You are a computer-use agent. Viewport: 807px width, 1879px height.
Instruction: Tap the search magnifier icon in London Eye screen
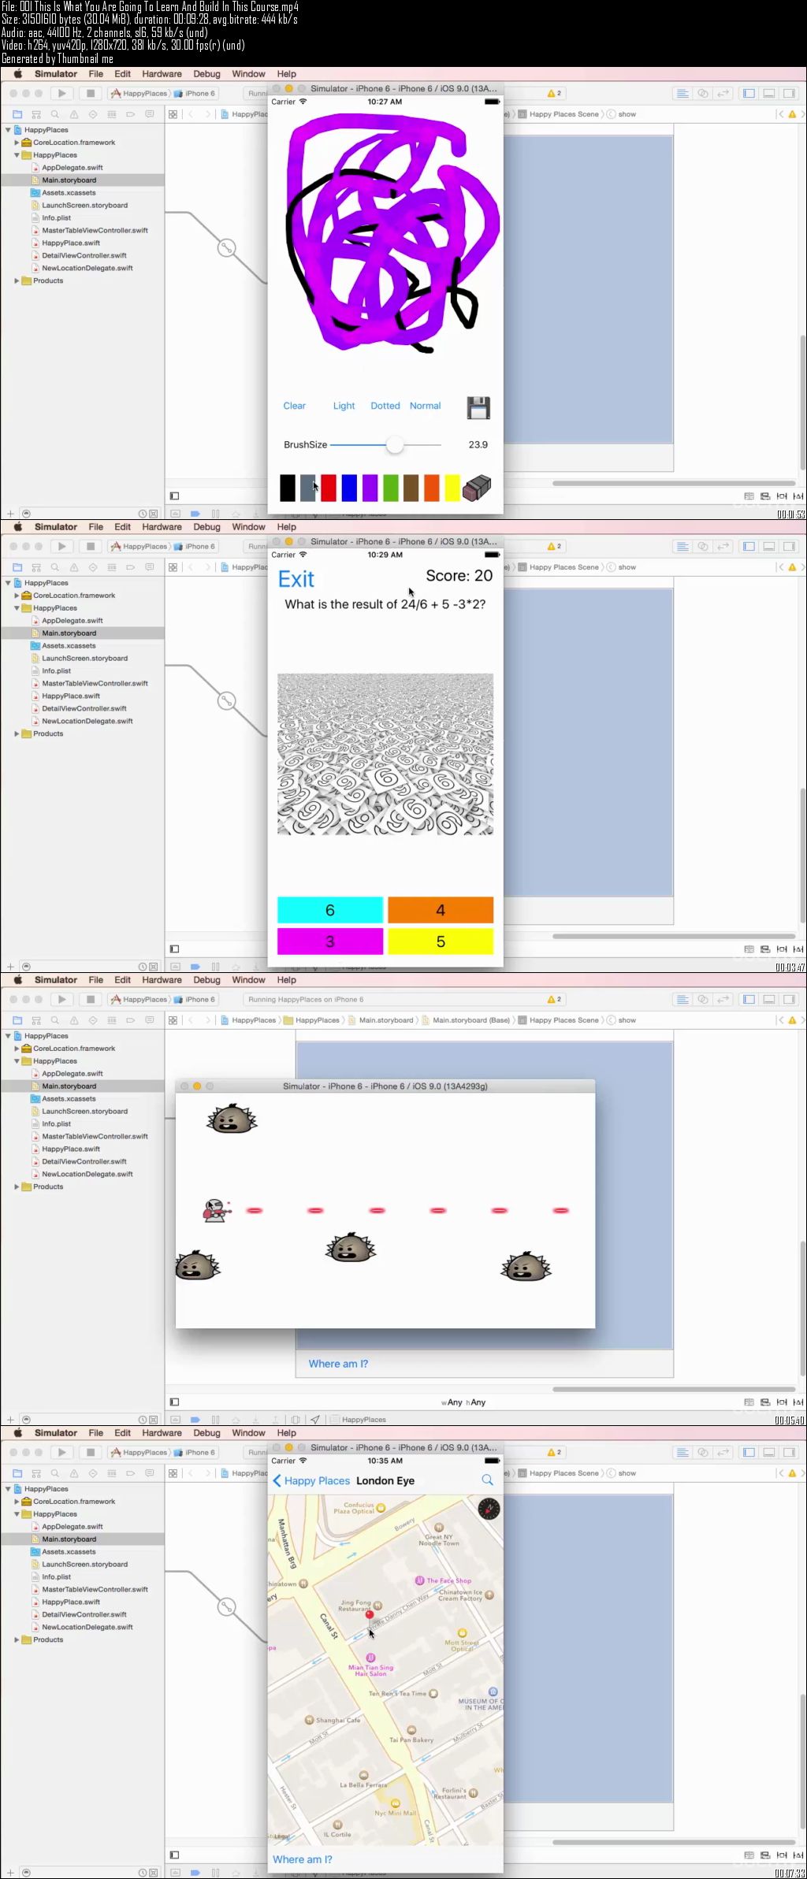point(487,1480)
